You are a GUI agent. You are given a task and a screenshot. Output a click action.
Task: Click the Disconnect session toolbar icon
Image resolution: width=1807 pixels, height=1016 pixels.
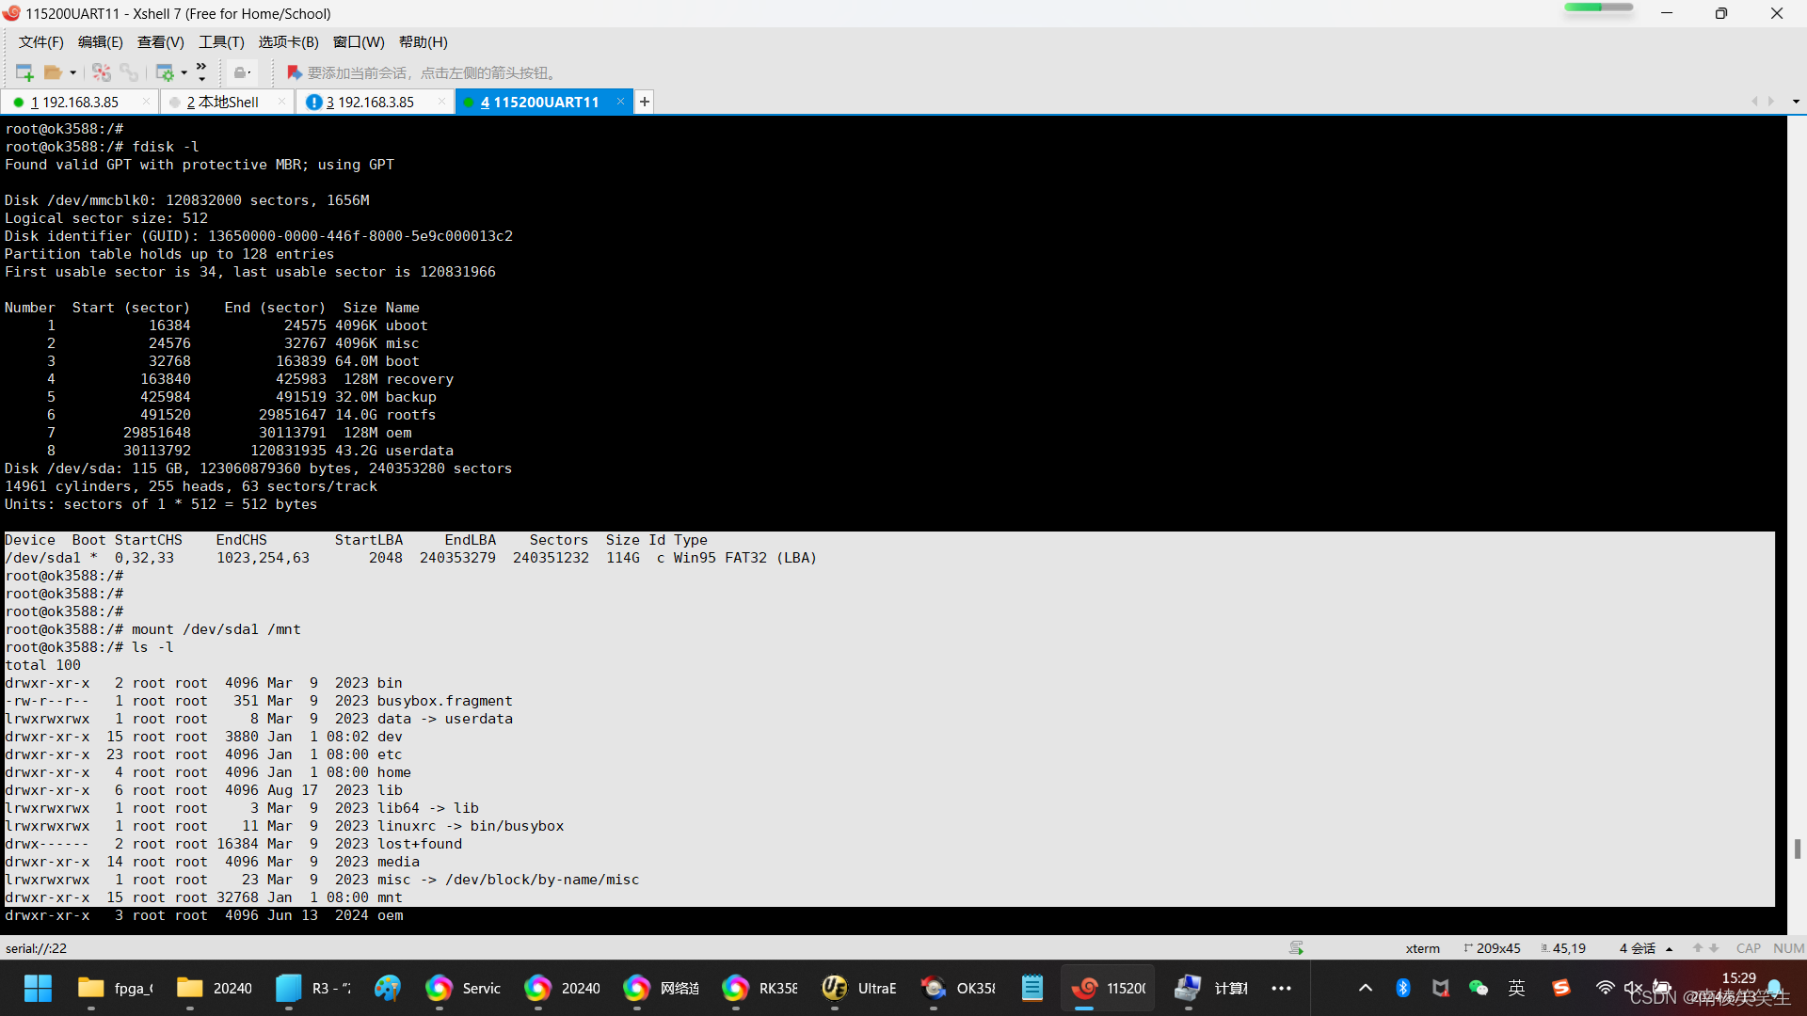[x=102, y=72]
